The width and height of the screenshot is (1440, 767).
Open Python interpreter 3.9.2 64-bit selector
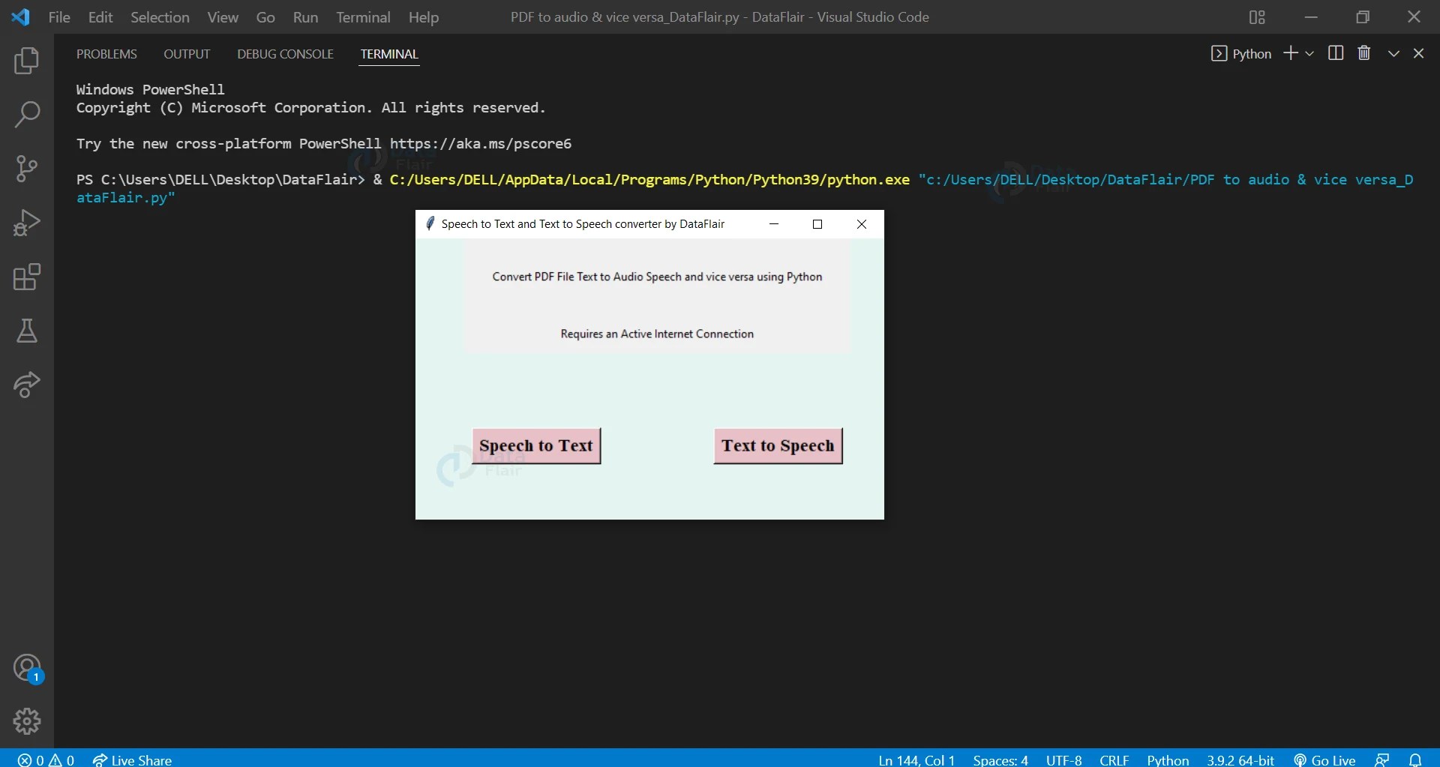point(1240,760)
